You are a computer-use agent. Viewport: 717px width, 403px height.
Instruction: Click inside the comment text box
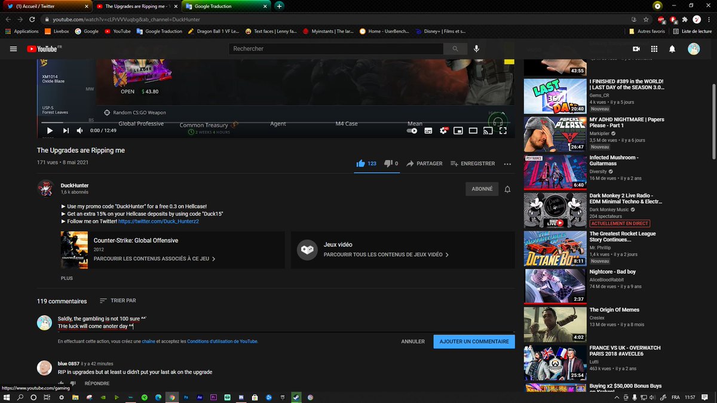[x=286, y=322]
